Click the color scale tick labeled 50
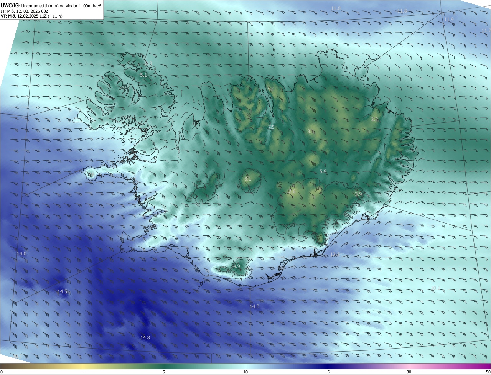Image resolution: width=491 pixels, height=375 pixels. point(488,372)
